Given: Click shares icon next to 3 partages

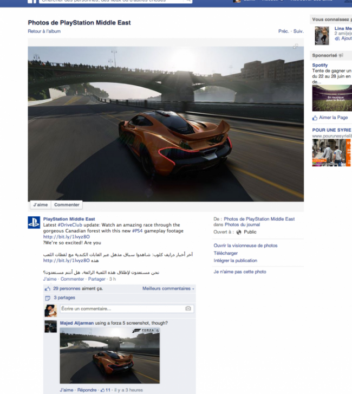Looking at the screenshot, I should (x=48, y=298).
